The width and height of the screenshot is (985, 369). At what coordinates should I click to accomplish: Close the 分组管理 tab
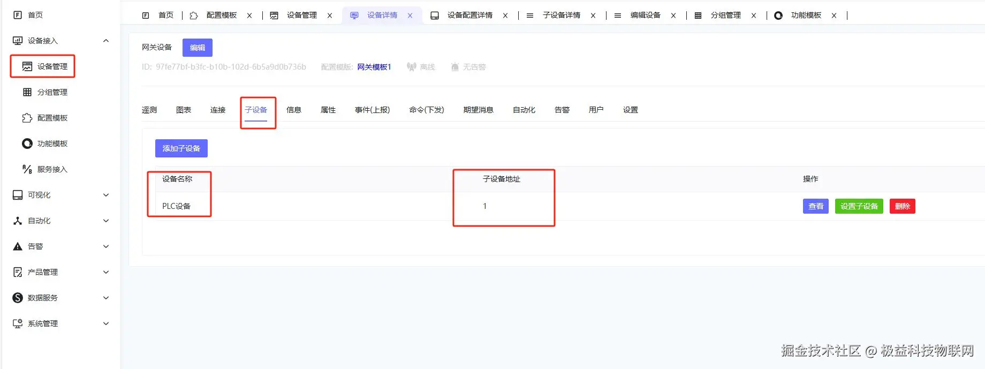[754, 16]
